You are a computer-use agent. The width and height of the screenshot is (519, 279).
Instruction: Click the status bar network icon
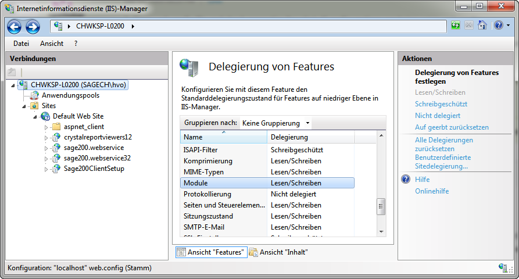pos(503,267)
